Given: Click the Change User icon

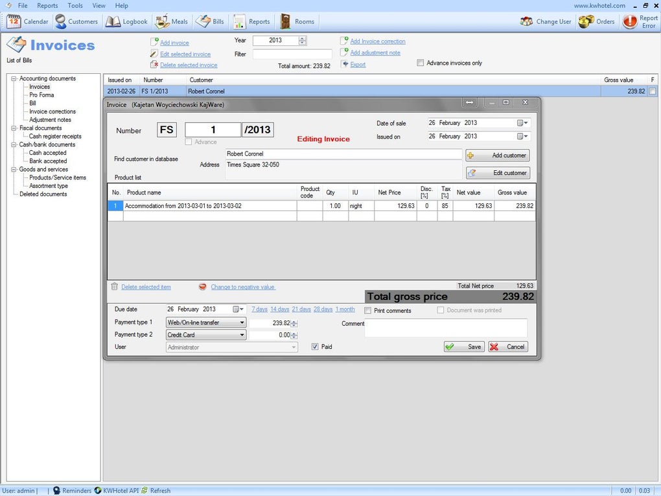Looking at the screenshot, I should point(526,21).
